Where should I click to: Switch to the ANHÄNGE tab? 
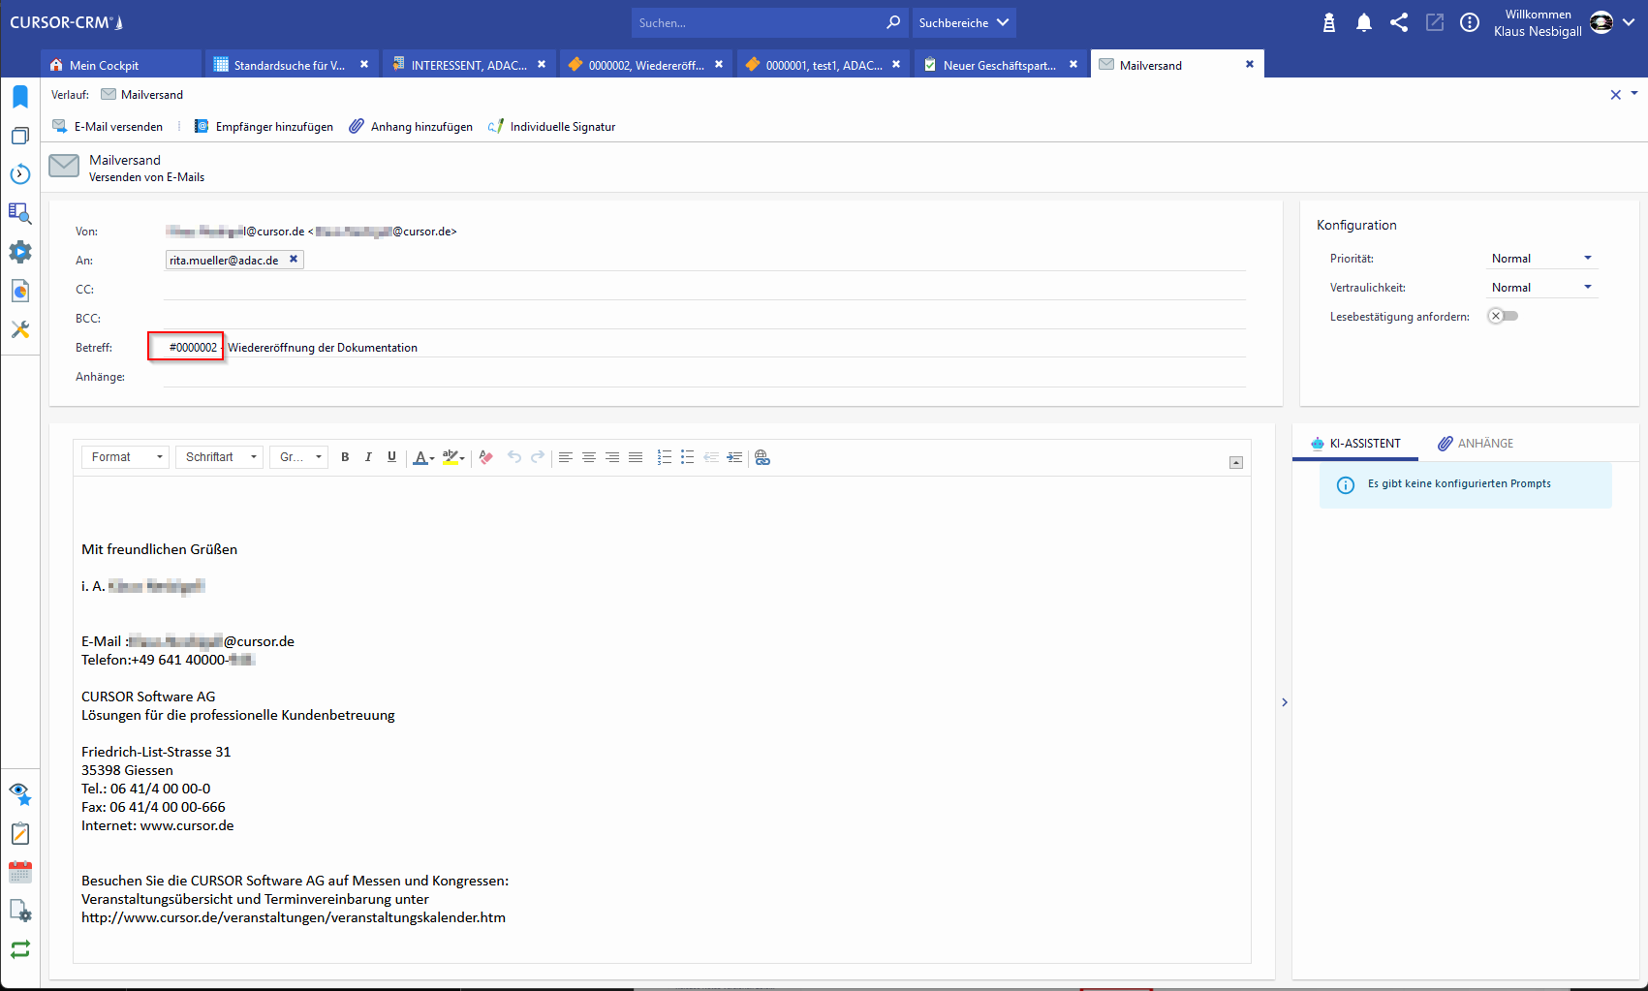click(1476, 444)
